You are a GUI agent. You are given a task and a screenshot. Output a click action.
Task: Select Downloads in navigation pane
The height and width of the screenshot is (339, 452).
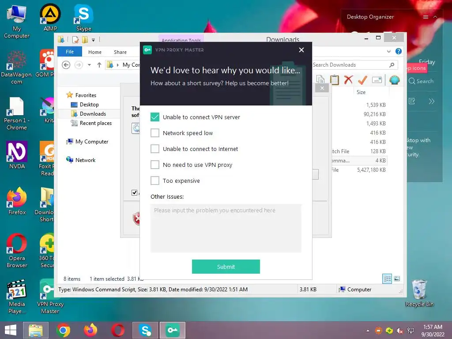tap(93, 113)
